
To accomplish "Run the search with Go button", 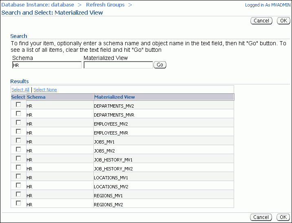I will tap(160, 65).
